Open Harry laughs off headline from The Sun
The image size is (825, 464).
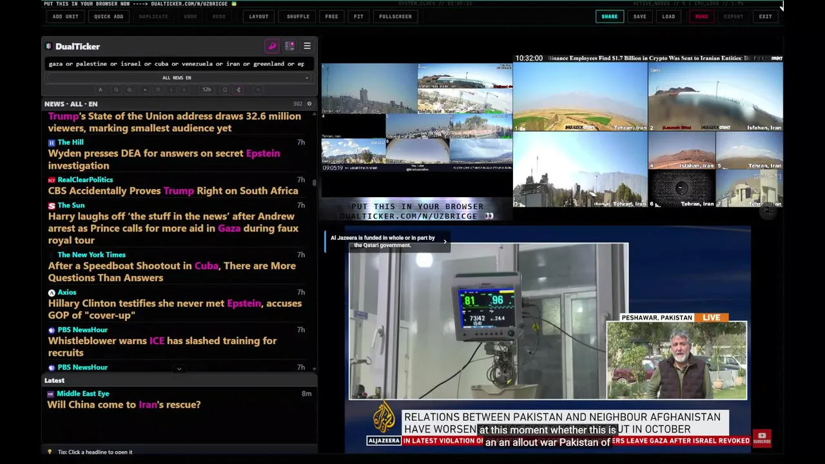coord(173,228)
